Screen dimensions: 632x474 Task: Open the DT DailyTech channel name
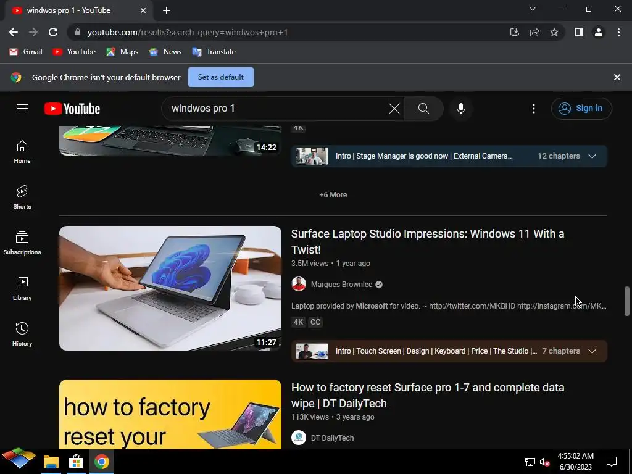click(332, 438)
